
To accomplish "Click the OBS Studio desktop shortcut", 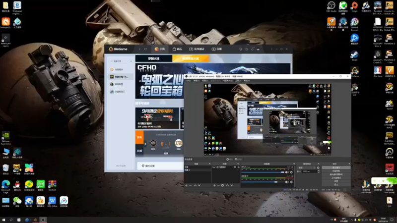I will (x=331, y=6).
